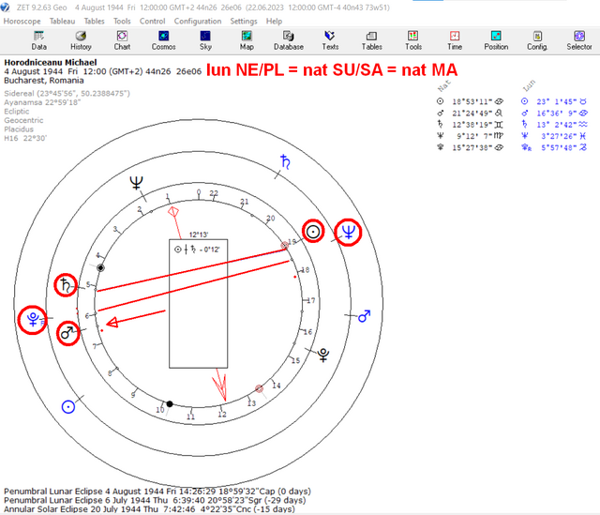Click lunar Sun position 23° 1'45" in table

(x=556, y=101)
